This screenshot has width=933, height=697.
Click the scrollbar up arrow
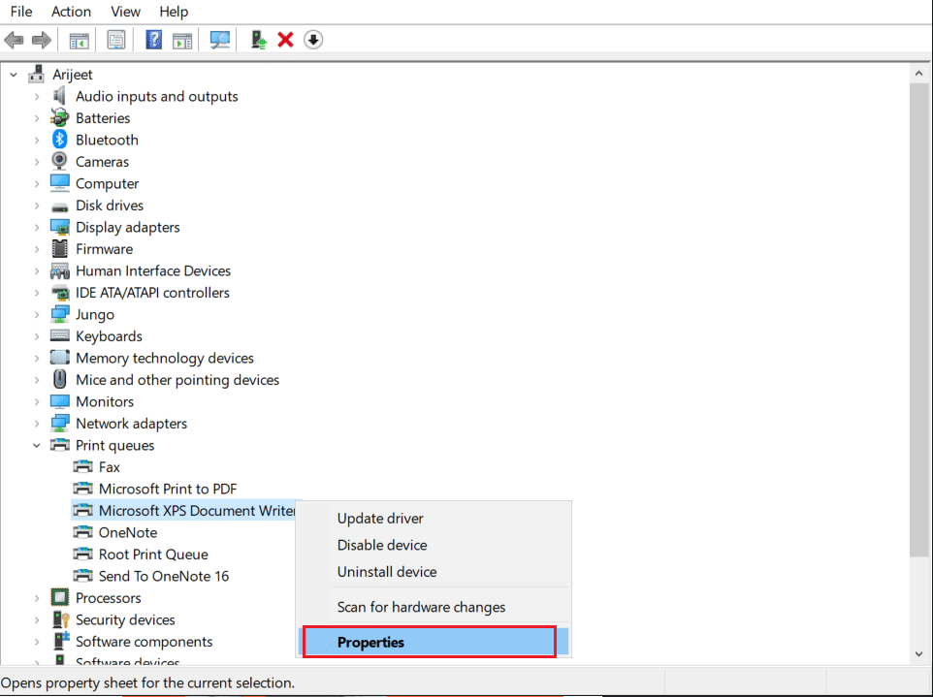tap(918, 74)
